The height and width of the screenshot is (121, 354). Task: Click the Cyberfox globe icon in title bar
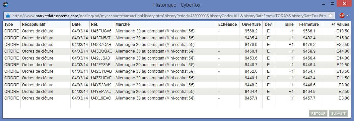click(5, 4)
